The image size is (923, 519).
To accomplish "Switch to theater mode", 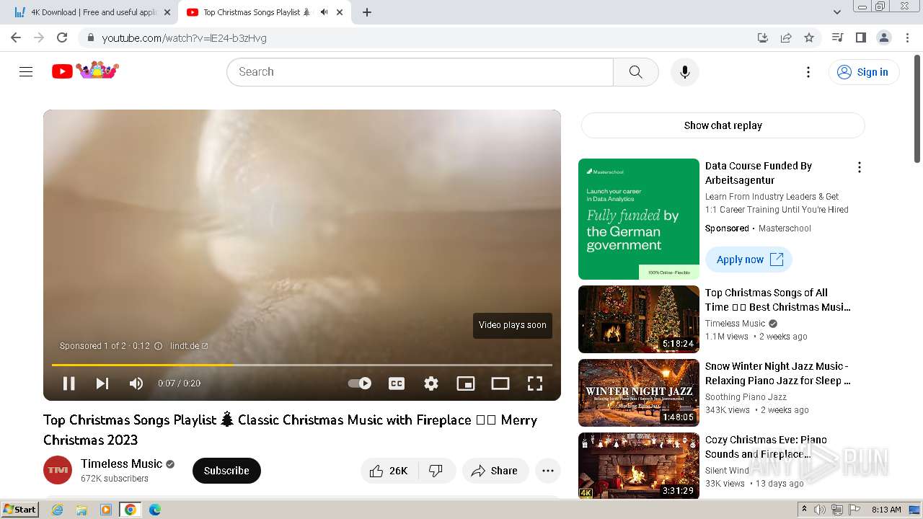I will coord(500,383).
